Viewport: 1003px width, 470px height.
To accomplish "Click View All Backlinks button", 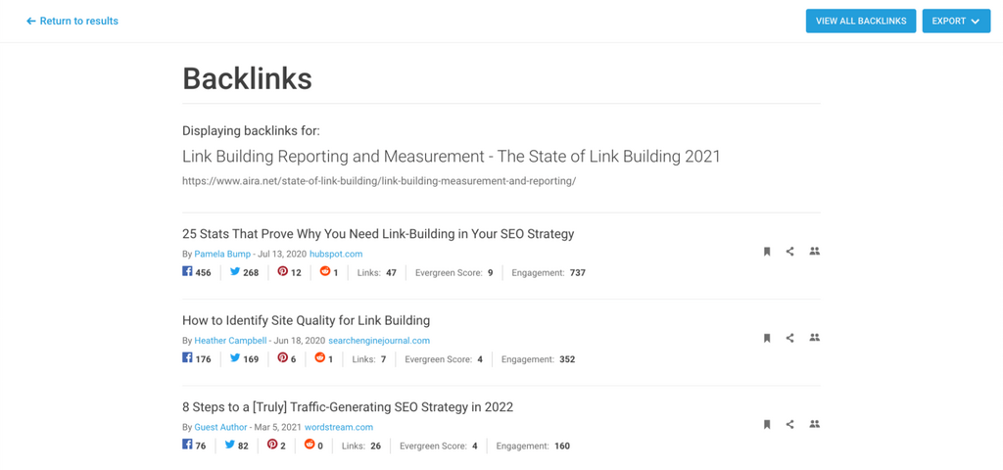I will [861, 21].
